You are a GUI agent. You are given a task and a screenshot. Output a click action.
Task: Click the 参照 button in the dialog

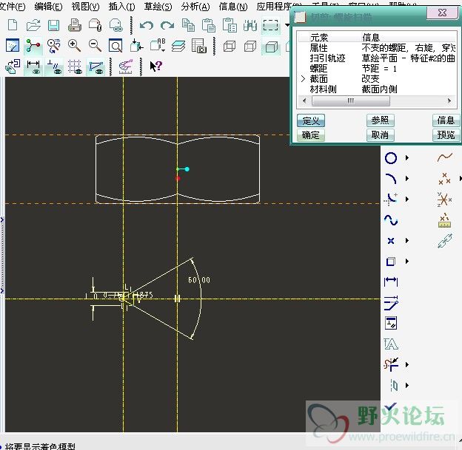[x=380, y=120]
